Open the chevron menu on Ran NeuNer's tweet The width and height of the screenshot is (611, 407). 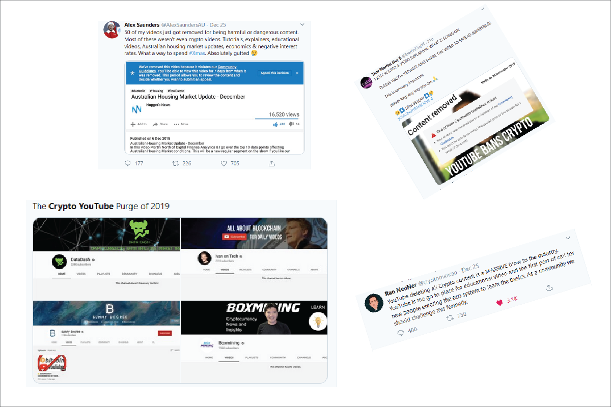pyautogui.click(x=568, y=238)
